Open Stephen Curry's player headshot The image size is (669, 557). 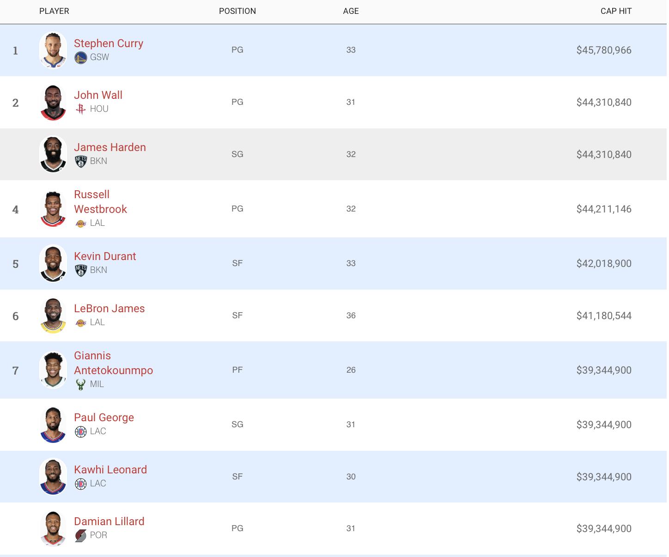click(53, 50)
